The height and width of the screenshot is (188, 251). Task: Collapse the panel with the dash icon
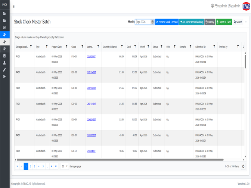pos(246,22)
